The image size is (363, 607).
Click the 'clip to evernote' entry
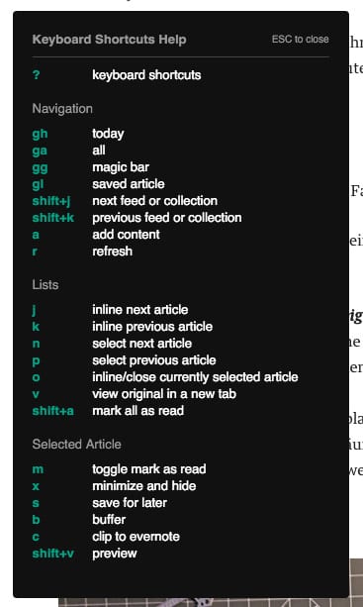136,537
